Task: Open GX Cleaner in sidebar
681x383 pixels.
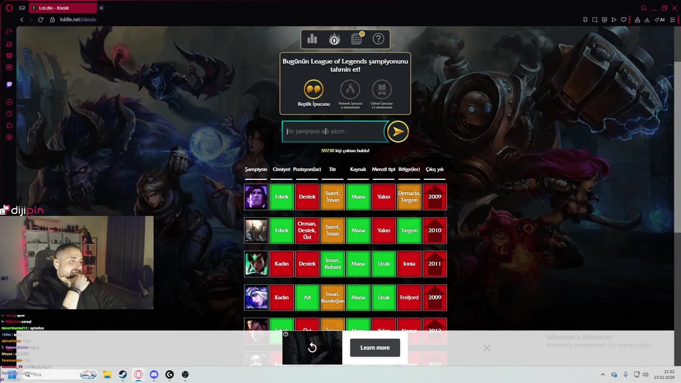Action: tap(9, 44)
